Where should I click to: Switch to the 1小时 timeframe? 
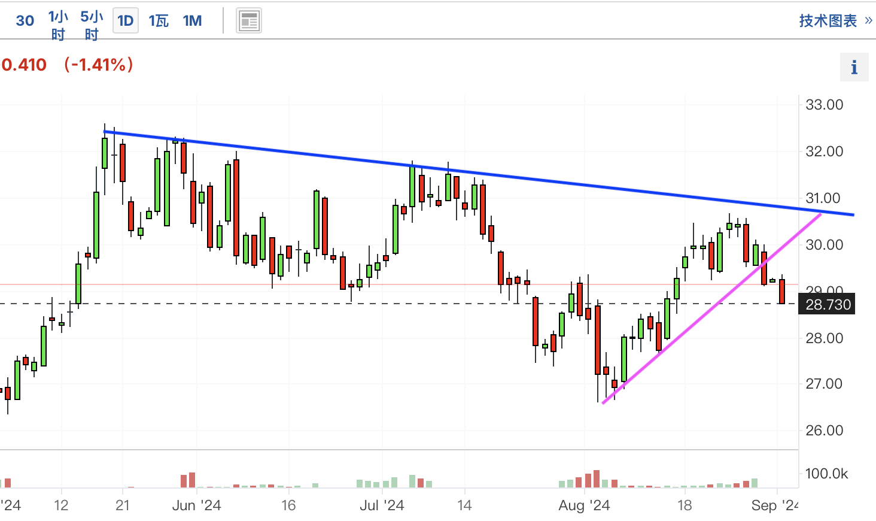click(58, 25)
